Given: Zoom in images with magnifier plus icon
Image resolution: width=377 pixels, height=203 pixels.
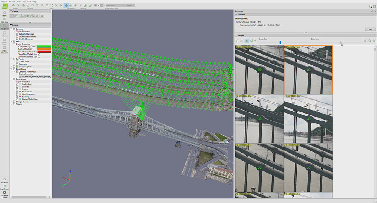Looking at the screenshot, I should [x=365, y=41].
